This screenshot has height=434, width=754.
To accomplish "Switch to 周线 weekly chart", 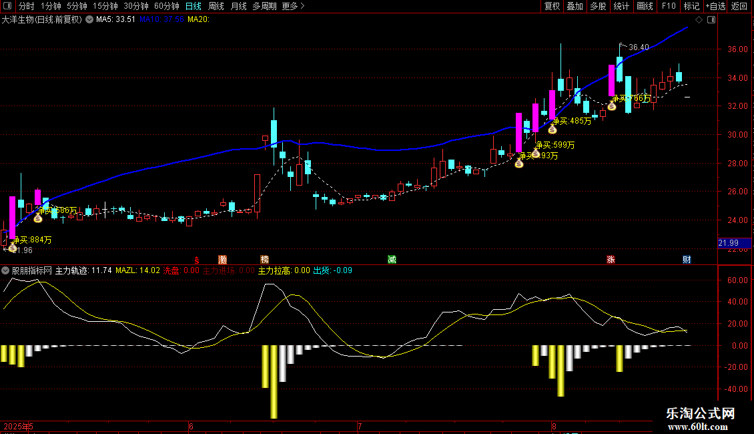I will tap(216, 6).
